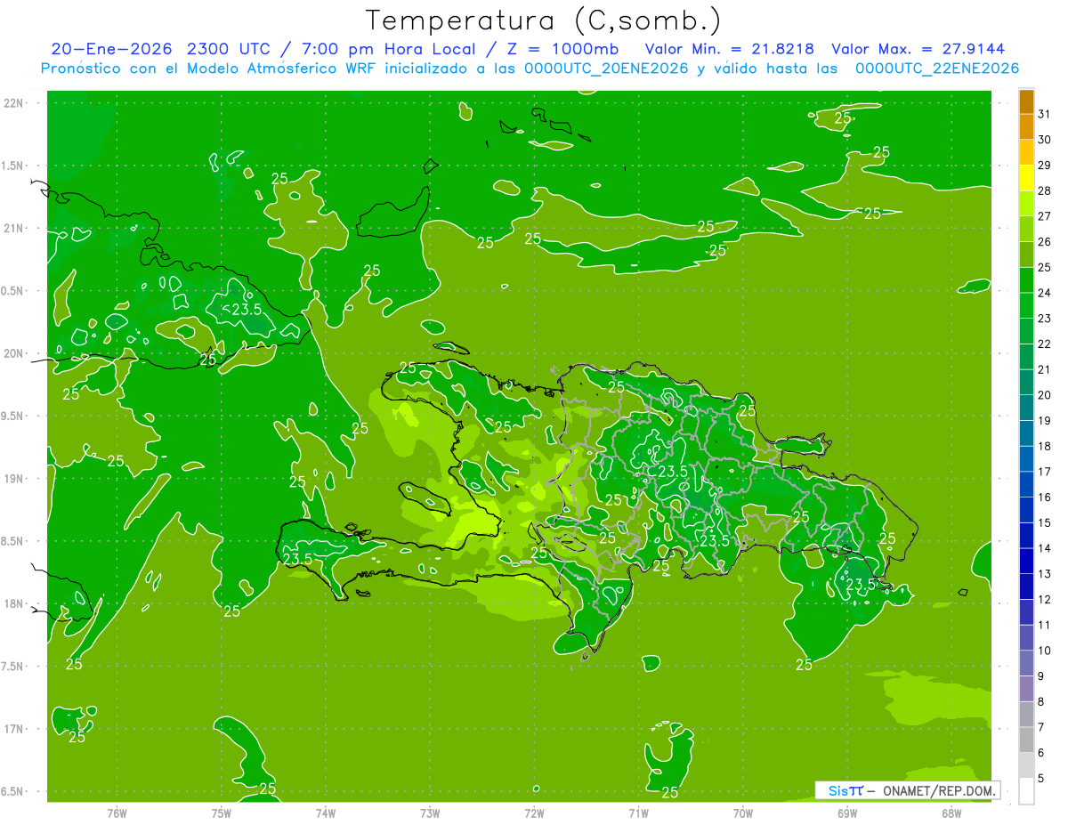The image size is (1068, 825).
Task: Click the 0000UTC_22ENE2026 valid-until time
Action: (937, 69)
